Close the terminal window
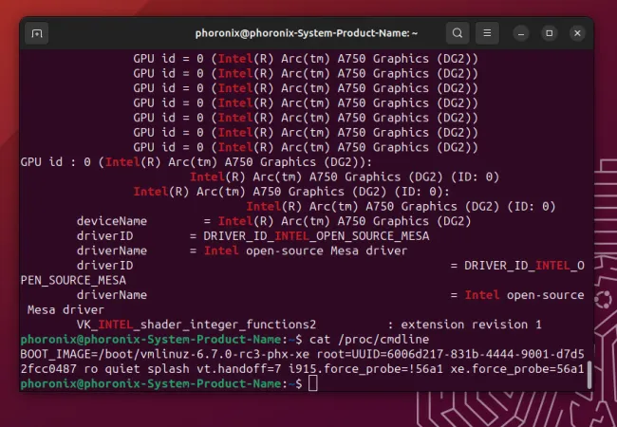The height and width of the screenshot is (427, 617). coord(575,33)
